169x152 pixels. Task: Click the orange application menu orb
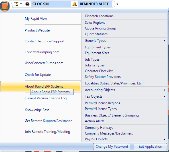(x=5, y=6)
